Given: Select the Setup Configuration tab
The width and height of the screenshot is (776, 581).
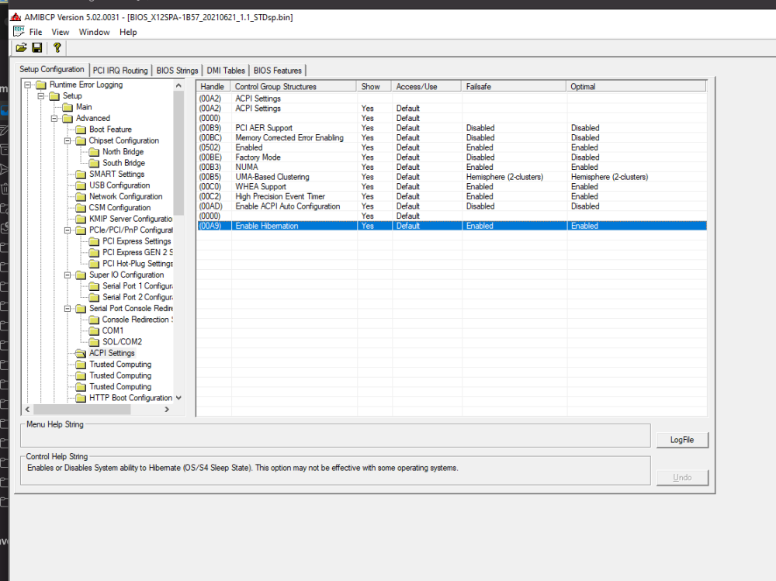Looking at the screenshot, I should click(x=52, y=69).
